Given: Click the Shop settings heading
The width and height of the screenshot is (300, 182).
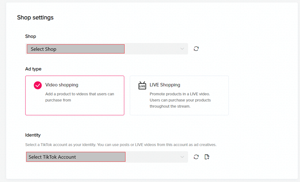Looking at the screenshot, I should click(x=35, y=18).
